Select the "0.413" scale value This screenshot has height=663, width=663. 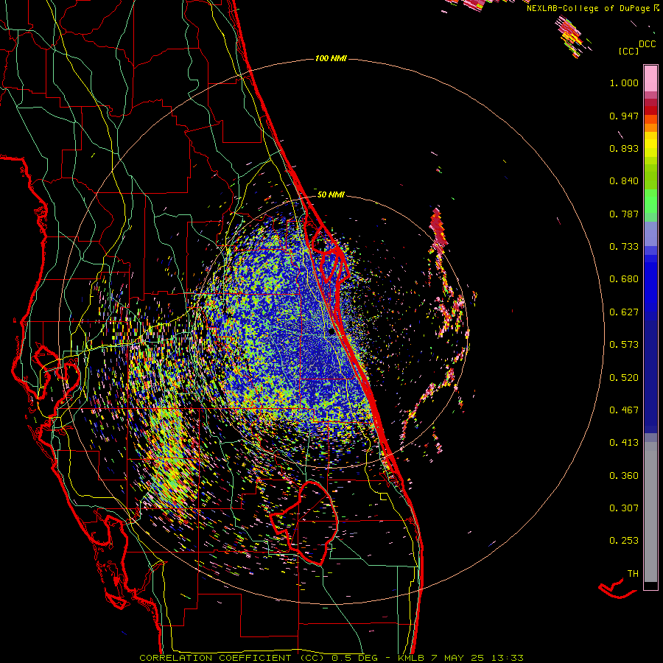[x=624, y=443]
